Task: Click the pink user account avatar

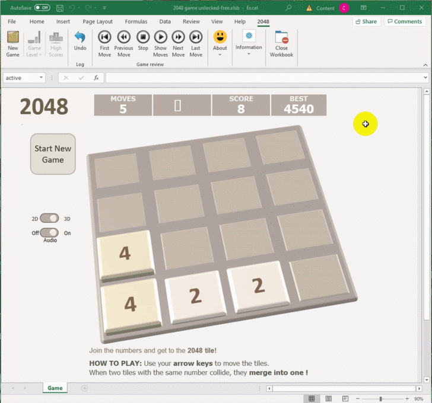Action: click(344, 8)
